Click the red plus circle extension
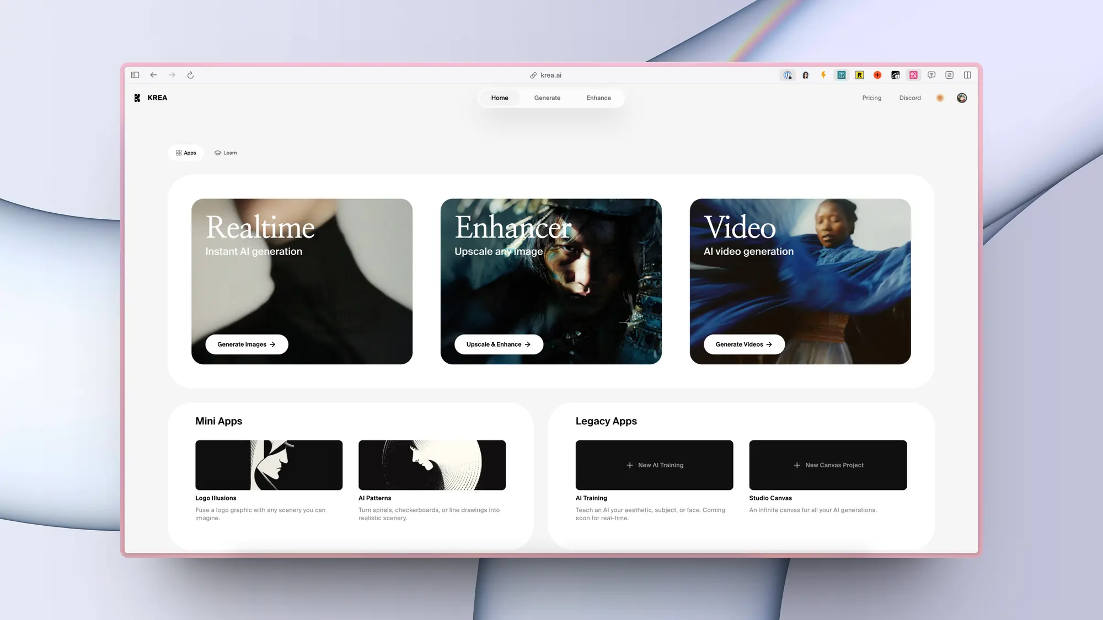The image size is (1103, 620). point(877,75)
